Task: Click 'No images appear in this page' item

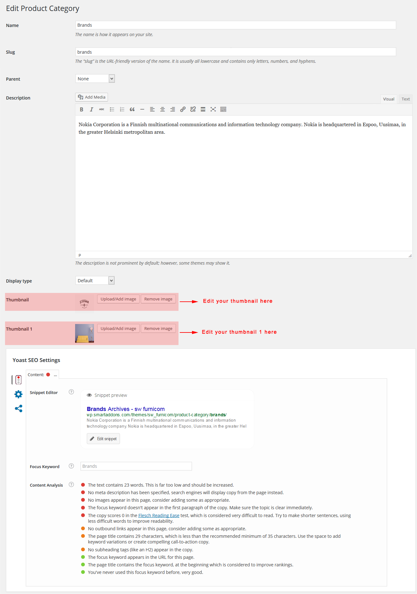Action: coord(159,500)
